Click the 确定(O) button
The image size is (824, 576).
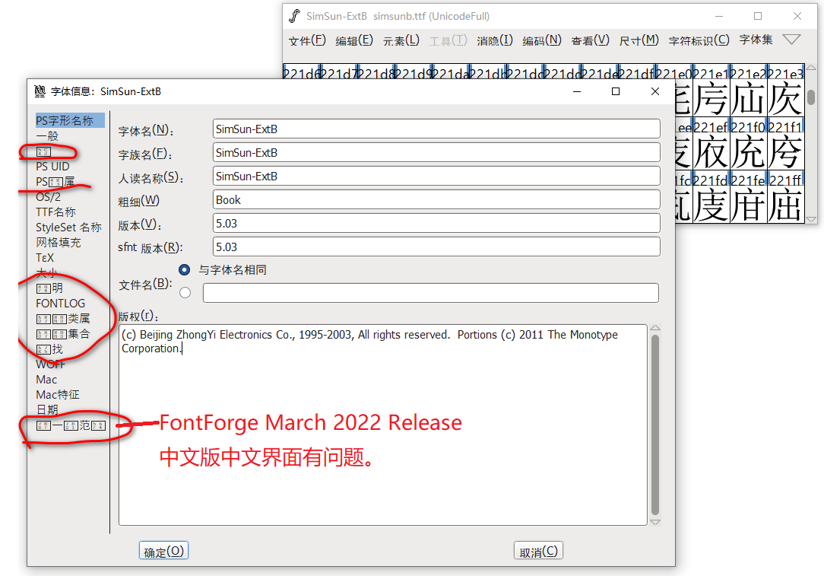pos(163,550)
